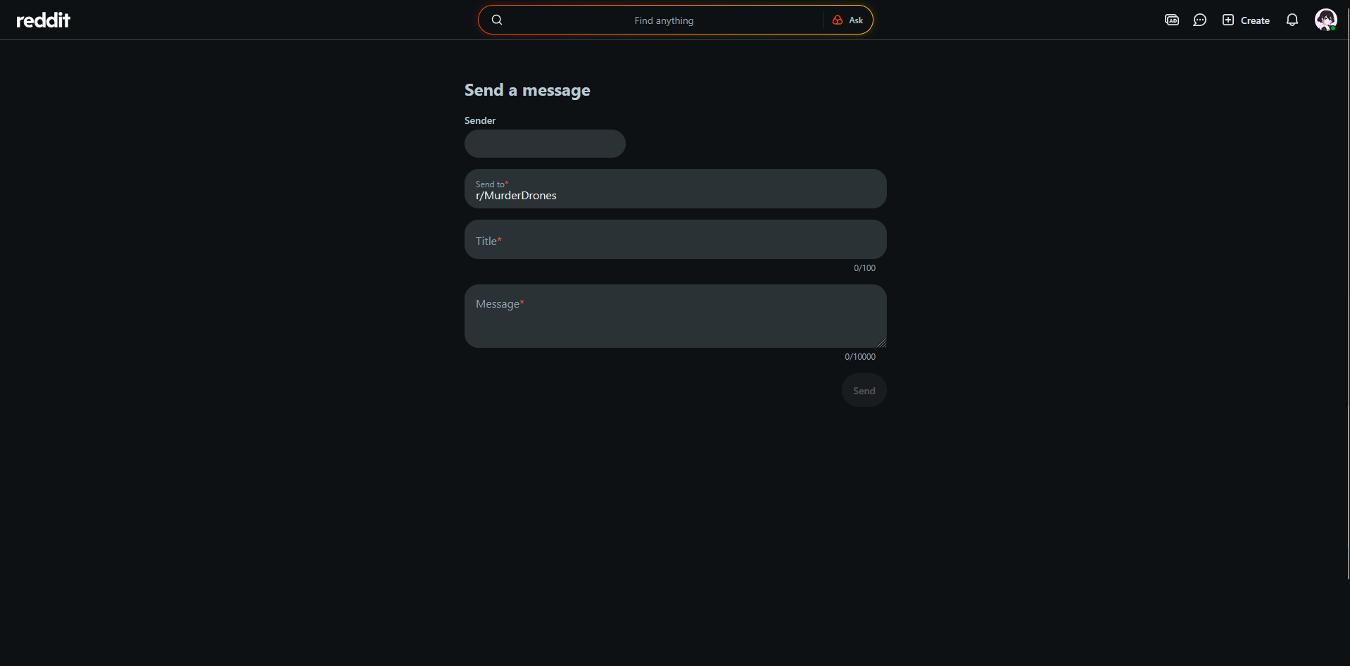The width and height of the screenshot is (1350, 666).
Task: Open Reddit Answers via the Ask icon
Action: [849, 20]
